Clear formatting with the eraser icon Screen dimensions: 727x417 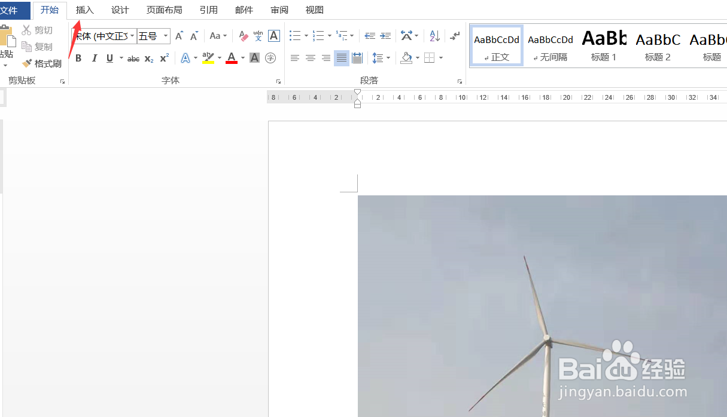coord(243,36)
